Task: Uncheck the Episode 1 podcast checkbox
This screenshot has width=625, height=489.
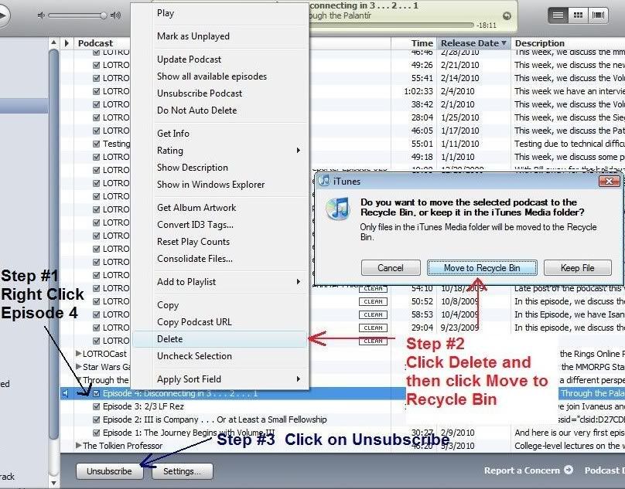Action: (x=97, y=433)
